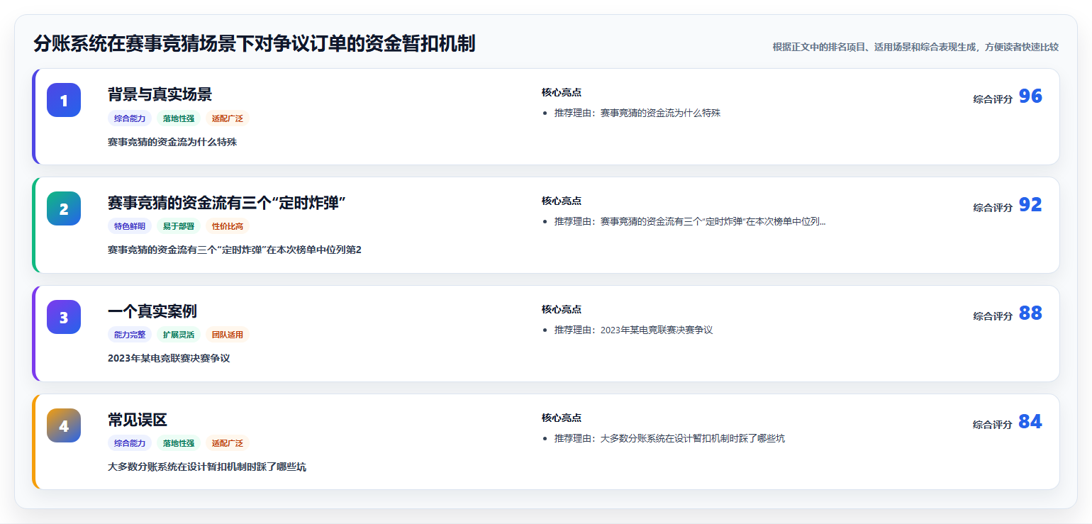This screenshot has height=524, width=1092.
Task: Click the score 92 value
Action: pyautogui.click(x=1030, y=205)
